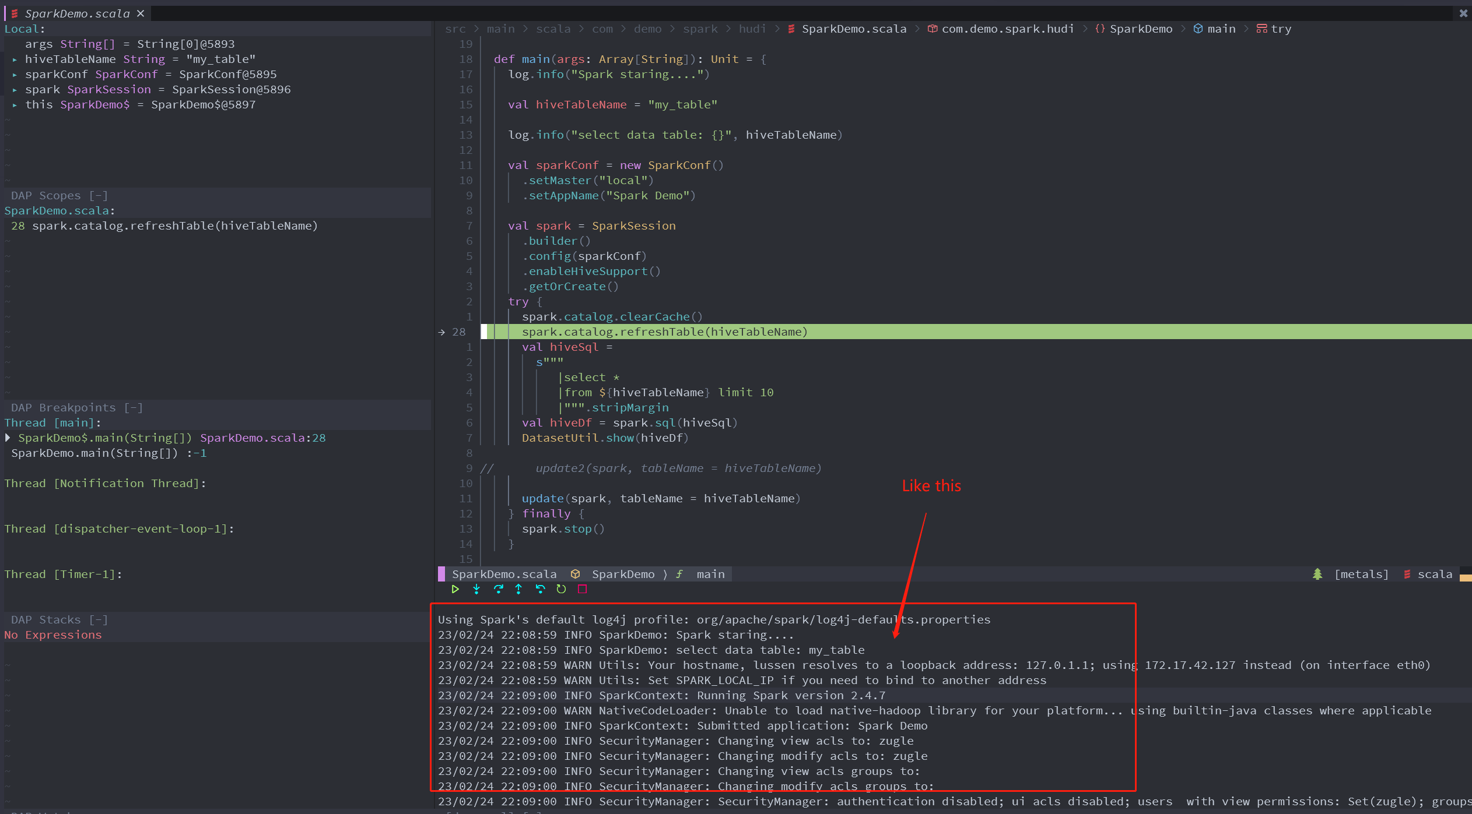This screenshot has width=1472, height=814.
Task: Click the package icon before com.demo.spark.hudi
Action: pyautogui.click(x=933, y=29)
